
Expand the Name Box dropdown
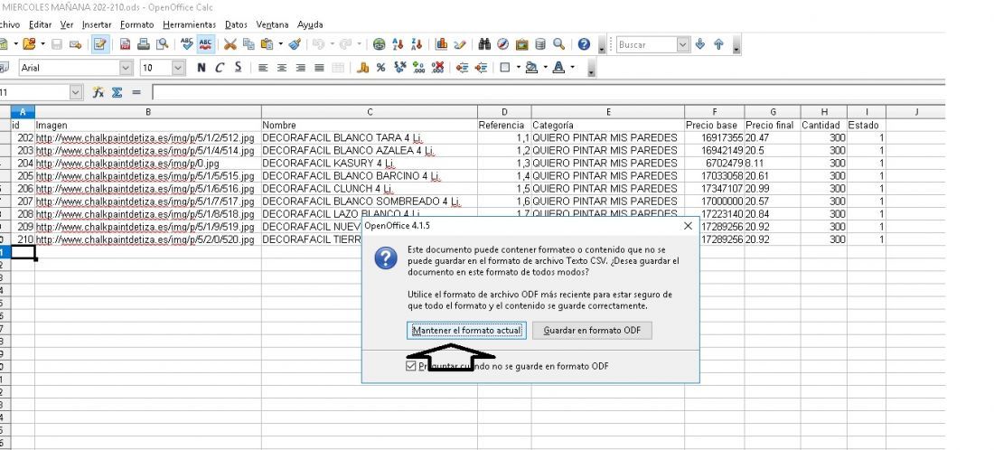tap(76, 92)
